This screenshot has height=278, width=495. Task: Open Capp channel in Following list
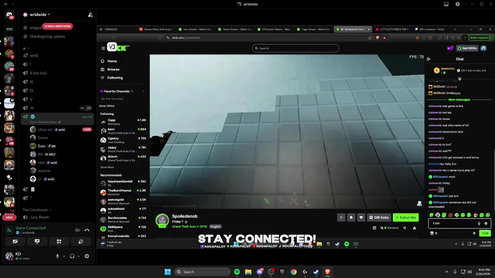(x=123, y=122)
